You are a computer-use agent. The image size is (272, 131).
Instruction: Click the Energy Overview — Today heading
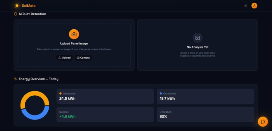[38, 79]
